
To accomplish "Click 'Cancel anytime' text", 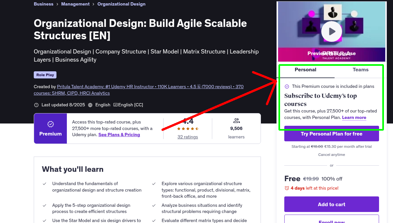I will (x=332, y=155).
